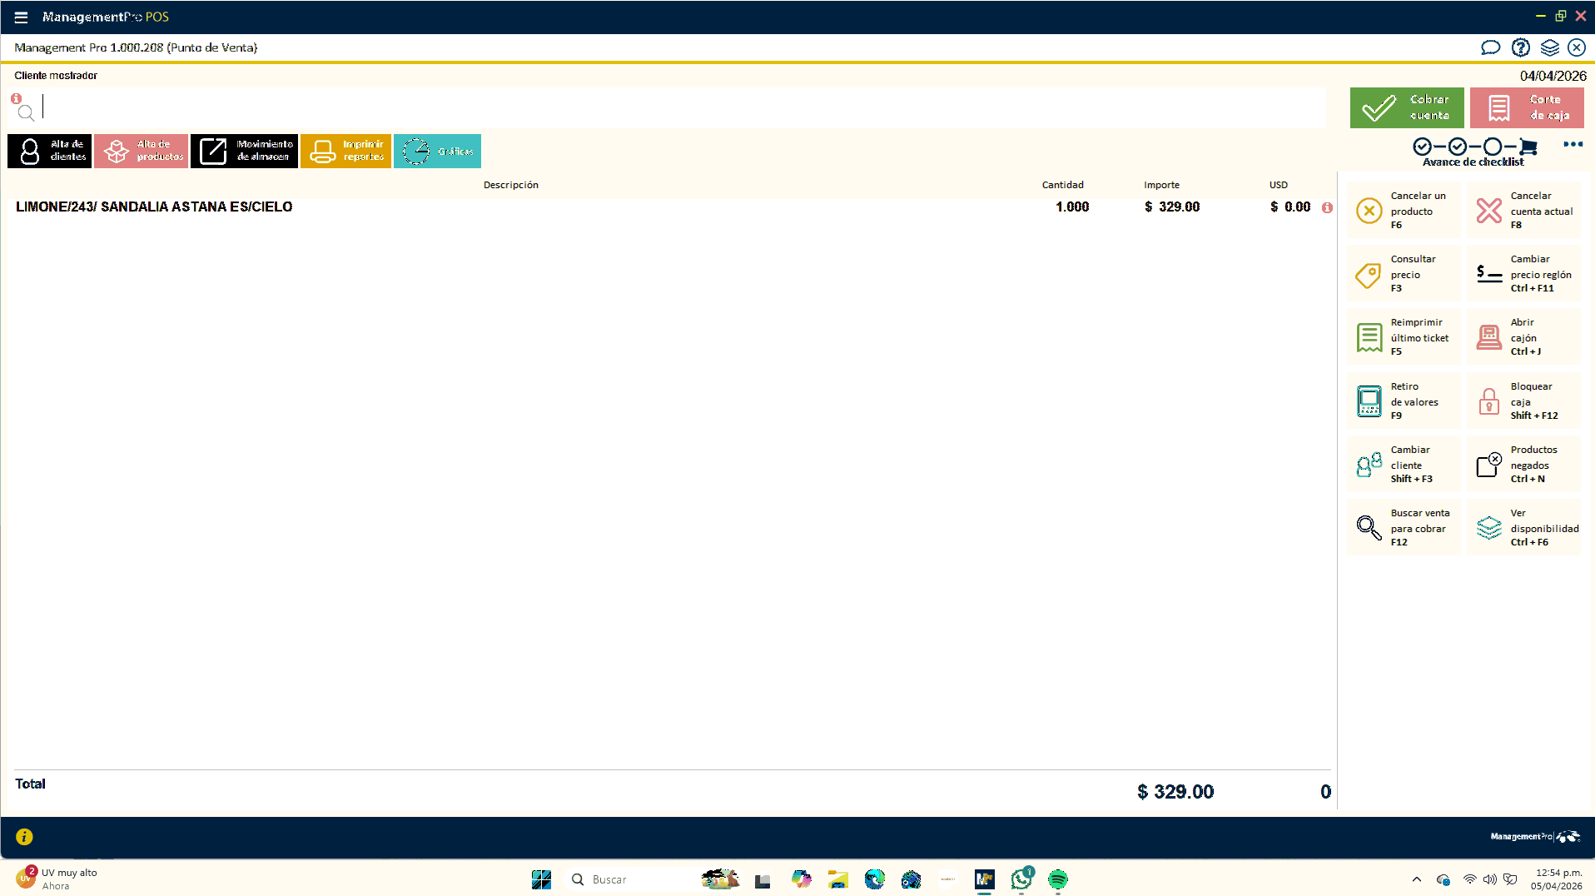
Task: Open Imprimir reportes
Action: 345,151
